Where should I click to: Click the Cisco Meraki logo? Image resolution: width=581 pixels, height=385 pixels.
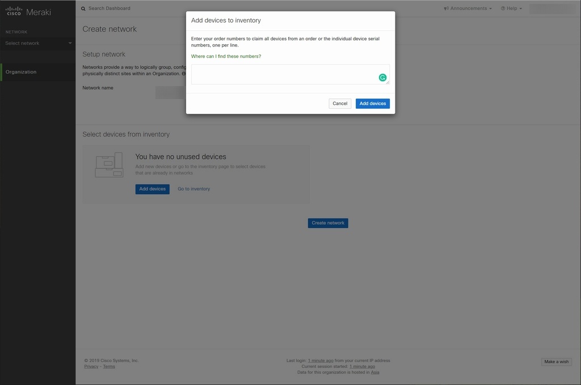coord(28,11)
